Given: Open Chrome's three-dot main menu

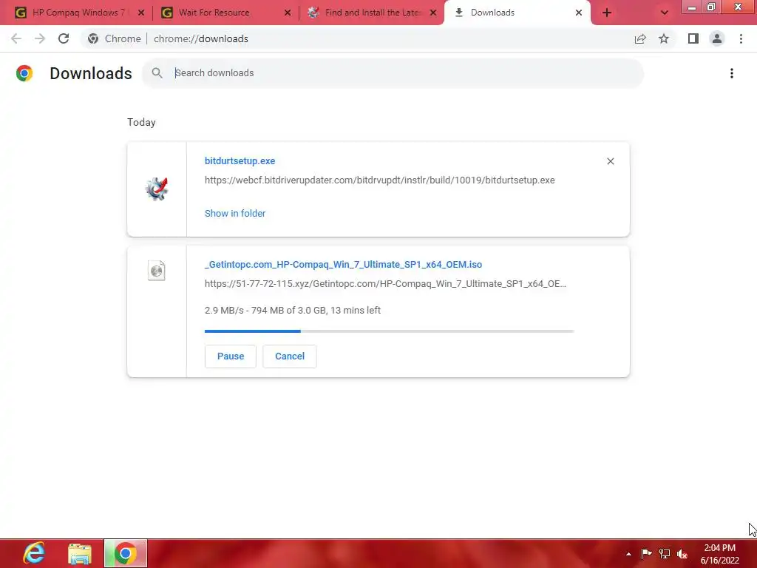Looking at the screenshot, I should point(741,38).
